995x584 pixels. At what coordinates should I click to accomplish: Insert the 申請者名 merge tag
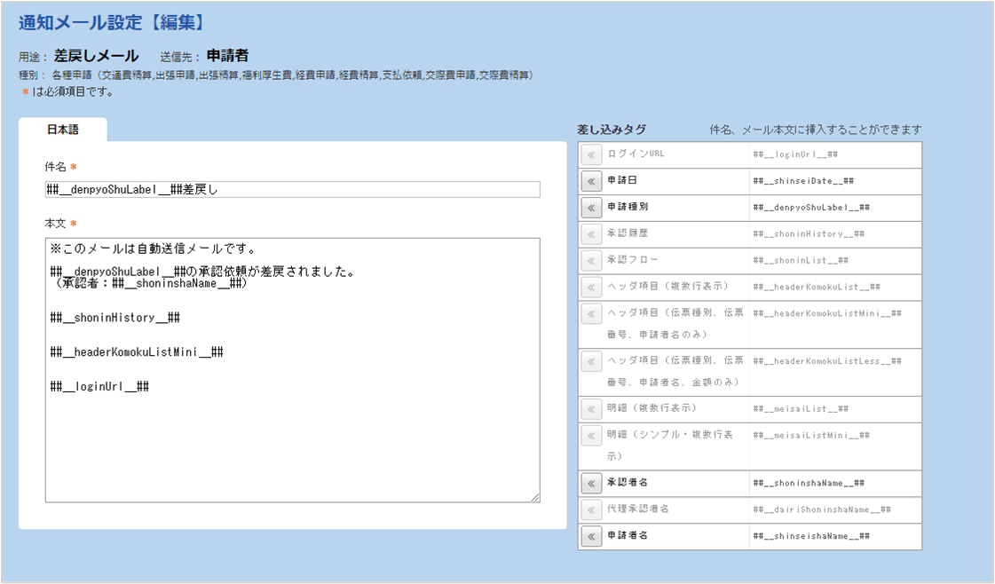(x=591, y=537)
